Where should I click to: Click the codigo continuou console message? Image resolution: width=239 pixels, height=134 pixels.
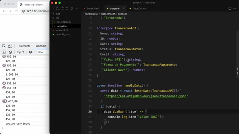tap(18, 124)
